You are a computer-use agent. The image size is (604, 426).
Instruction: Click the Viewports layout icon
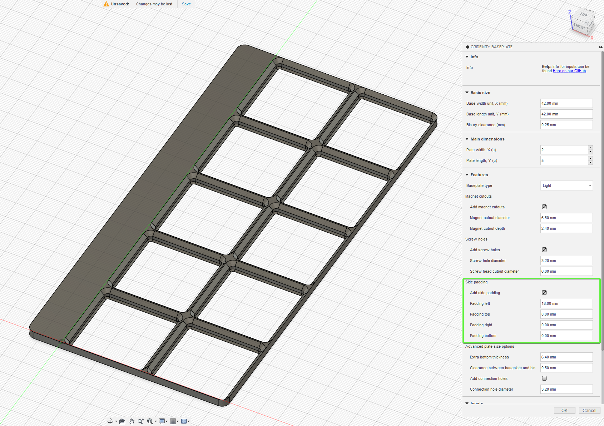click(x=184, y=421)
